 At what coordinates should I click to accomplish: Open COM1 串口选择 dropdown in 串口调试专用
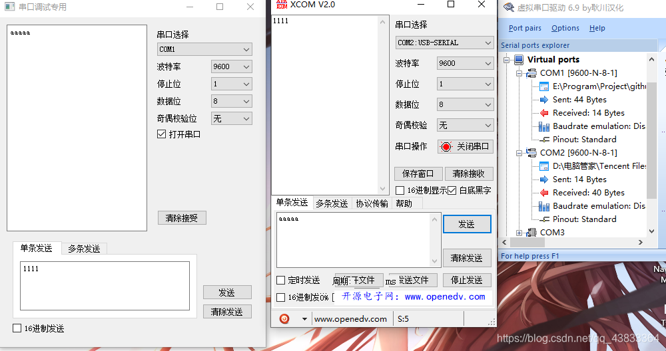point(204,49)
